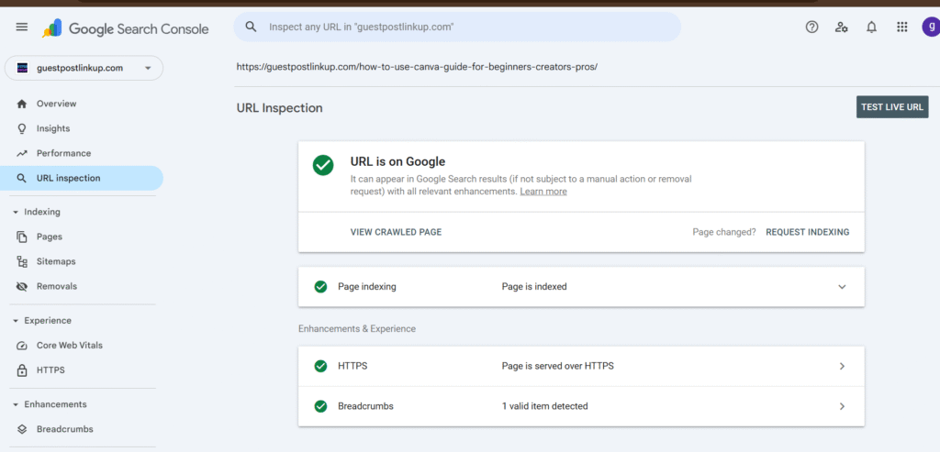Collapse the Enhancements sidebar section
The height and width of the screenshot is (452, 940).
tap(16, 404)
